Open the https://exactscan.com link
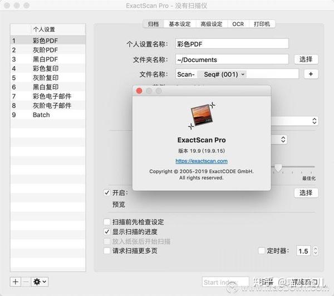Screen dimensions: 334x296 click(202, 161)
